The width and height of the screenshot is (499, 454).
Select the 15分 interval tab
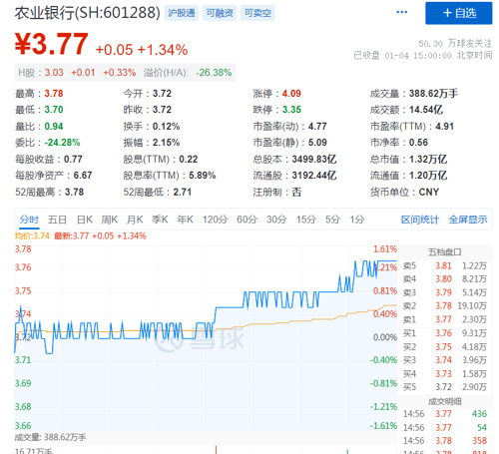click(306, 220)
